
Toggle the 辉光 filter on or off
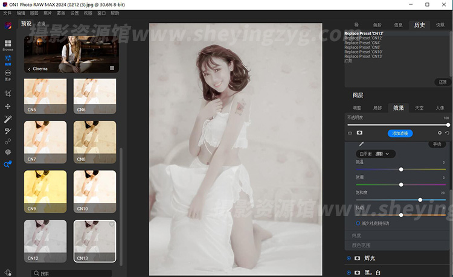pyautogui.click(x=349, y=258)
